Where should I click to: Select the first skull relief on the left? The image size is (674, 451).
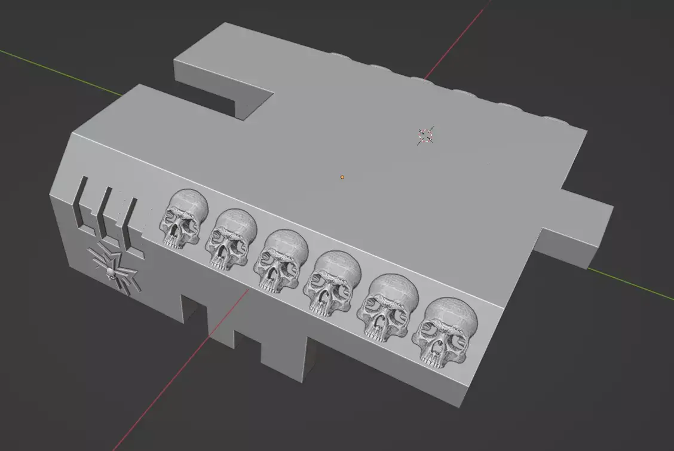click(183, 219)
